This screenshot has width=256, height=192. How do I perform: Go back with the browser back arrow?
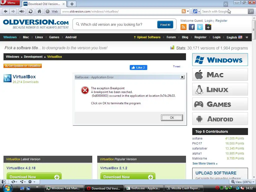(x=5, y=11)
